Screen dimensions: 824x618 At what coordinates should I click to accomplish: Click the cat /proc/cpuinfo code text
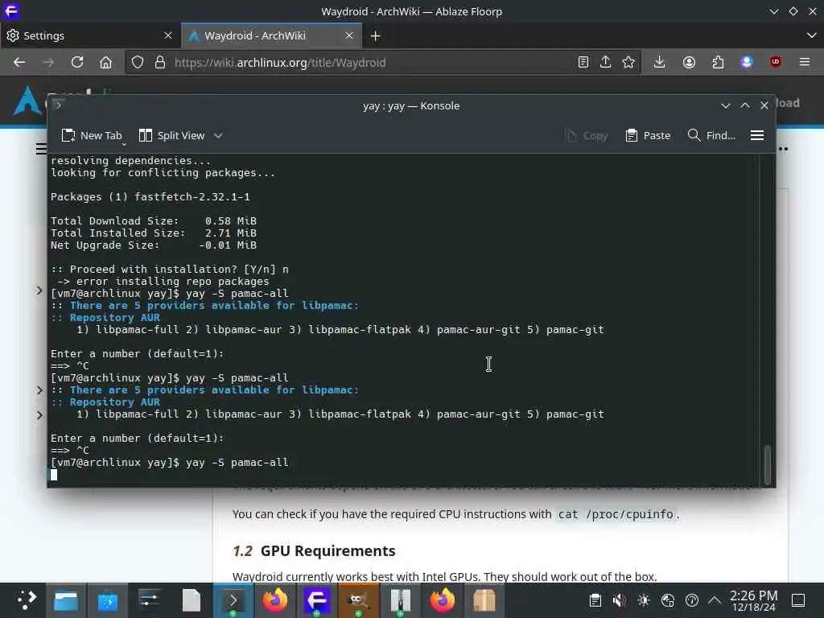(x=616, y=514)
